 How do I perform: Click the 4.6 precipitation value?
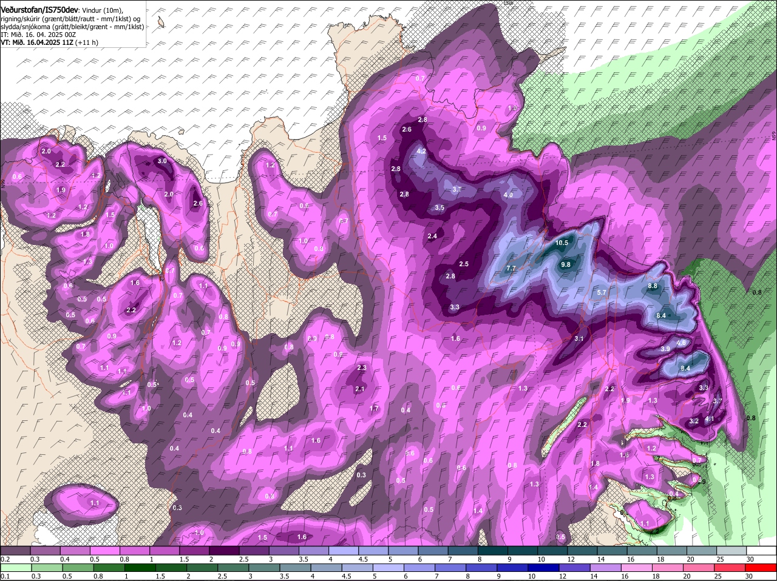681,343
